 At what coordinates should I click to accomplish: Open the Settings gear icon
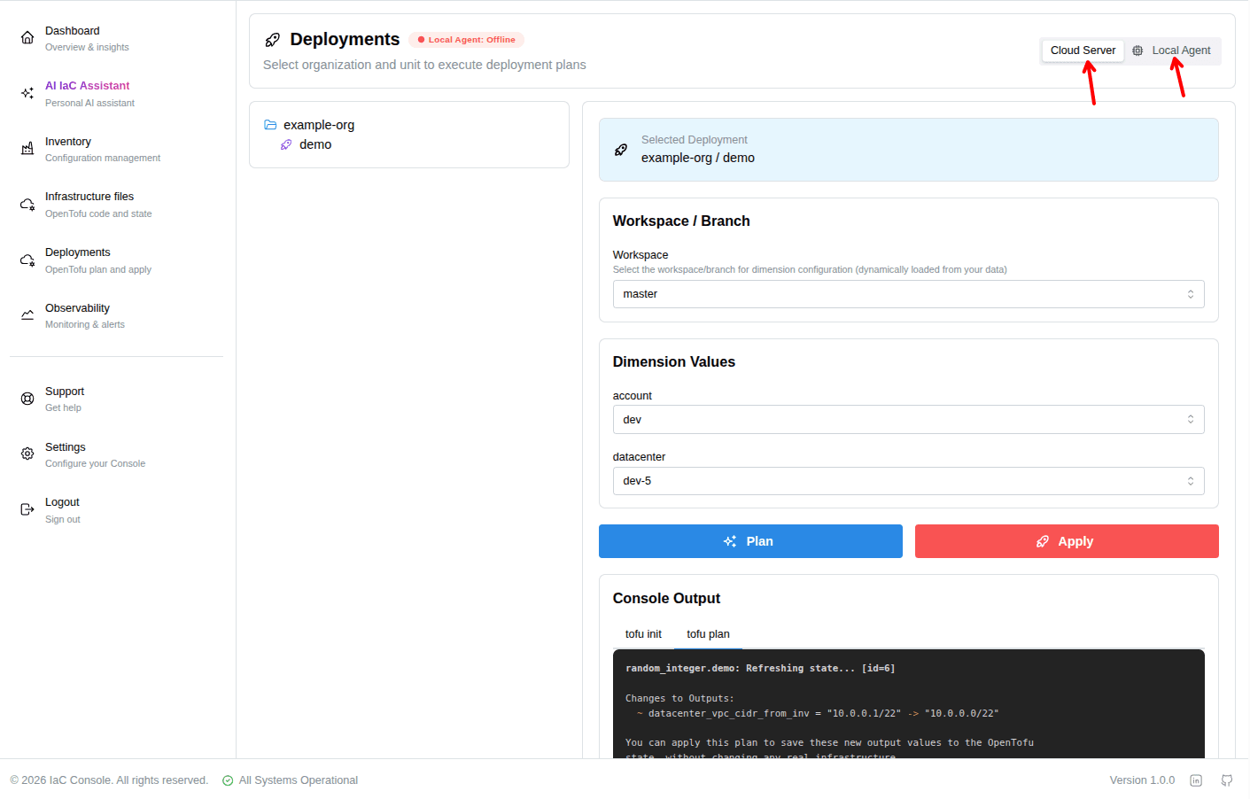[x=27, y=453]
